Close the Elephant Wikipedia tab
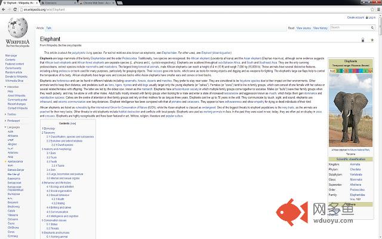 (37, 3)
